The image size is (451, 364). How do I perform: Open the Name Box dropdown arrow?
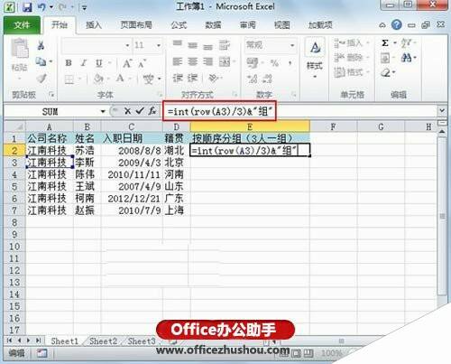pos(103,111)
